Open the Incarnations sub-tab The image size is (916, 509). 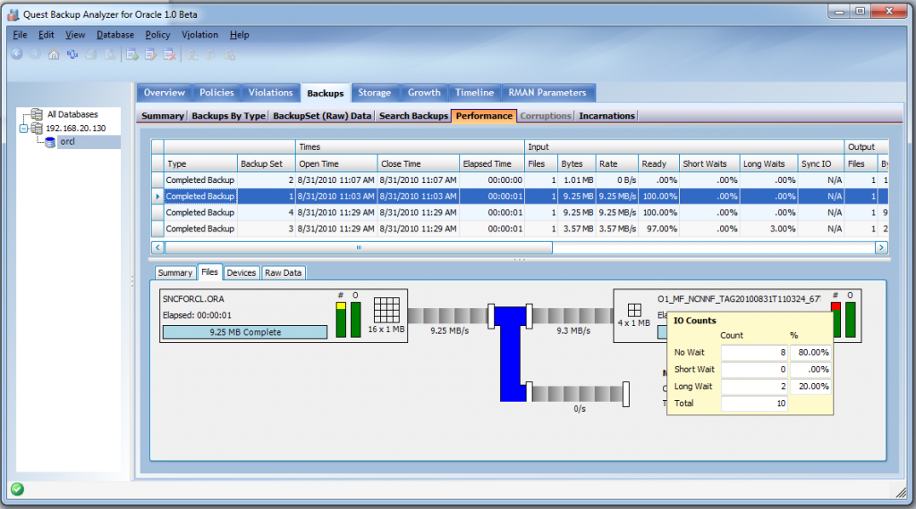607,116
